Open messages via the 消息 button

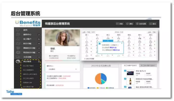[x=119, y=24]
